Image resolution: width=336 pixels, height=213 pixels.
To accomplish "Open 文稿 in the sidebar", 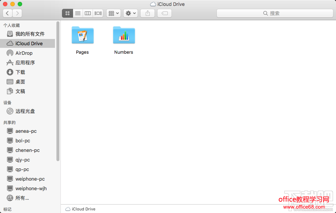I will tap(27, 91).
